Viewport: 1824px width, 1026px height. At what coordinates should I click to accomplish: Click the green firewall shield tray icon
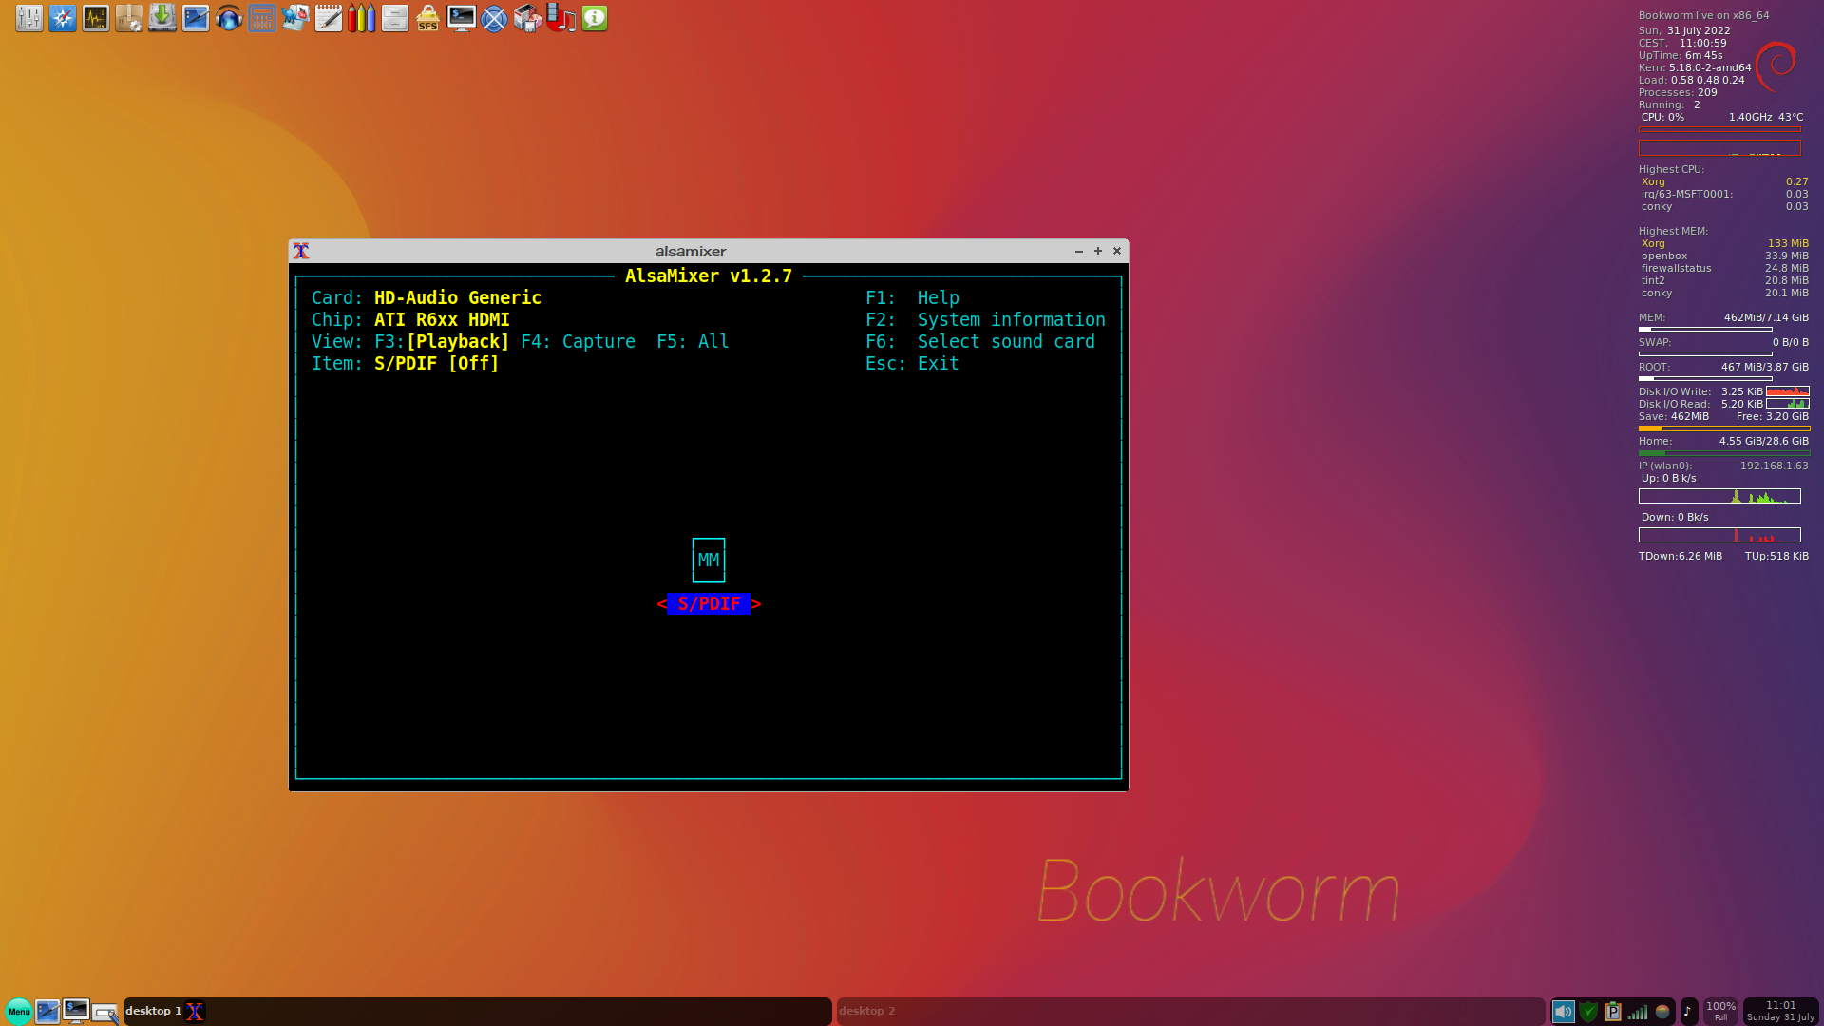[x=1587, y=1012]
